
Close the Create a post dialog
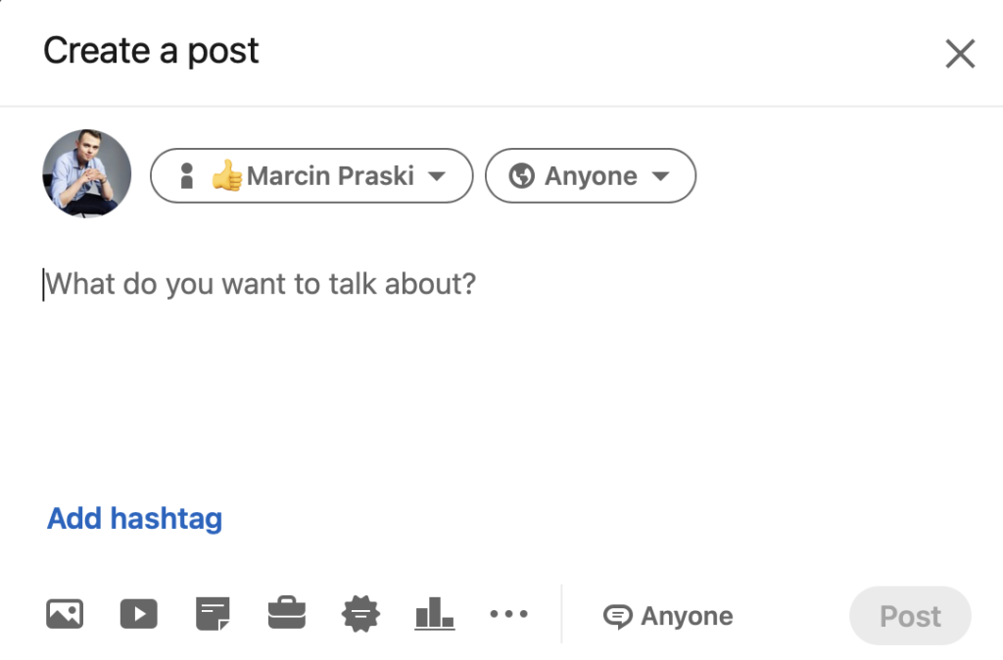[x=960, y=54]
